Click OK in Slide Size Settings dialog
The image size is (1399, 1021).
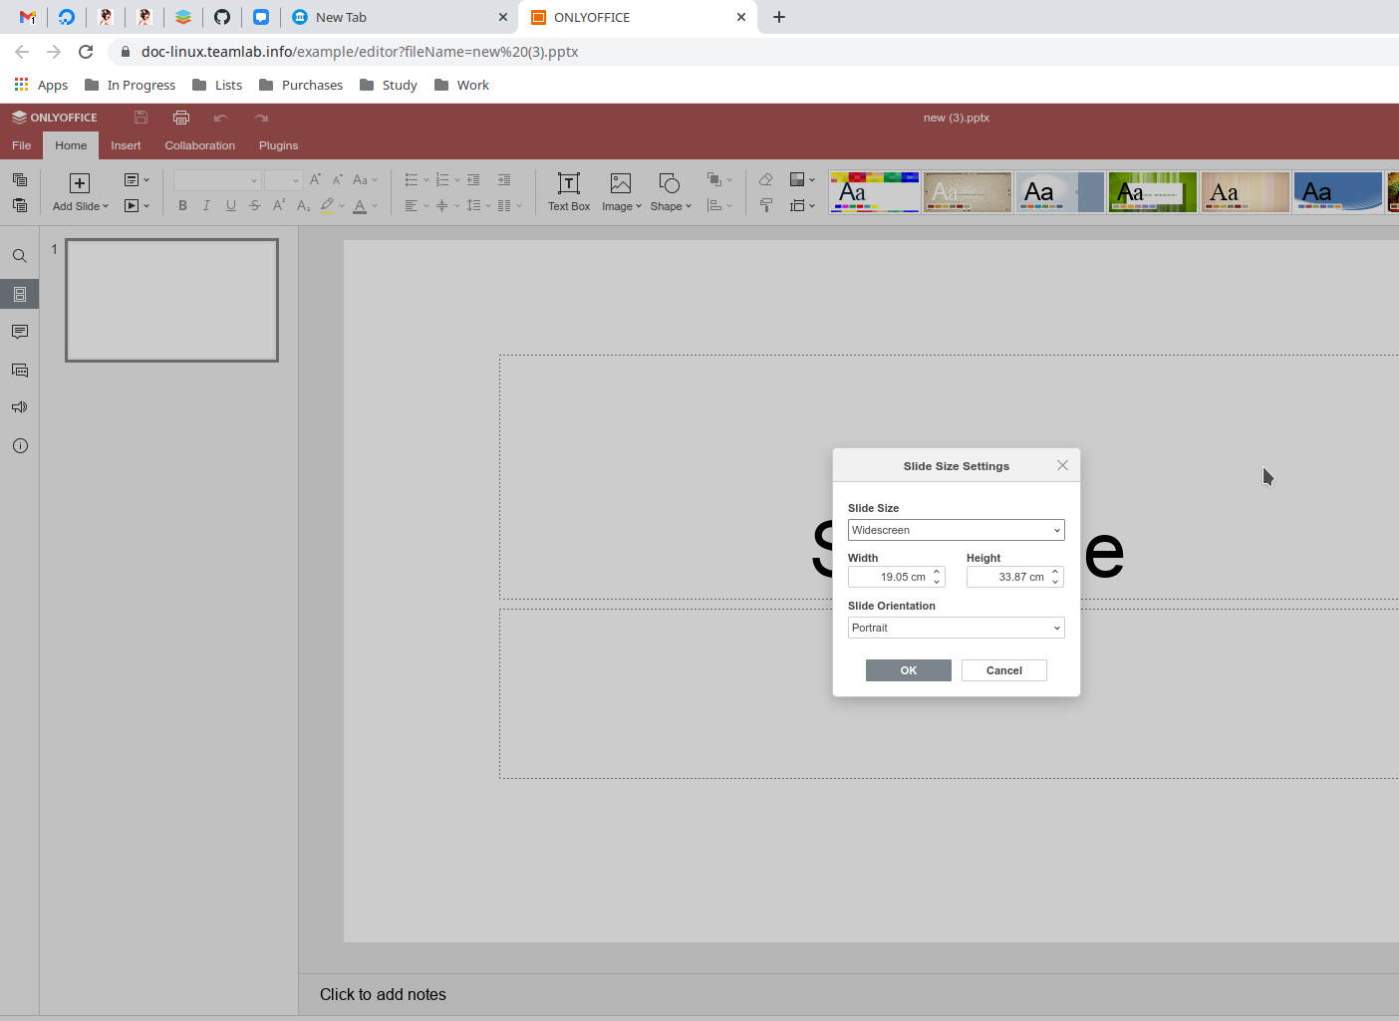[908, 669]
